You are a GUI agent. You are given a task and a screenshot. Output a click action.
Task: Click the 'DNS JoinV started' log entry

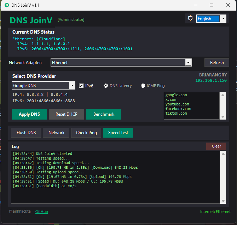point(42,154)
